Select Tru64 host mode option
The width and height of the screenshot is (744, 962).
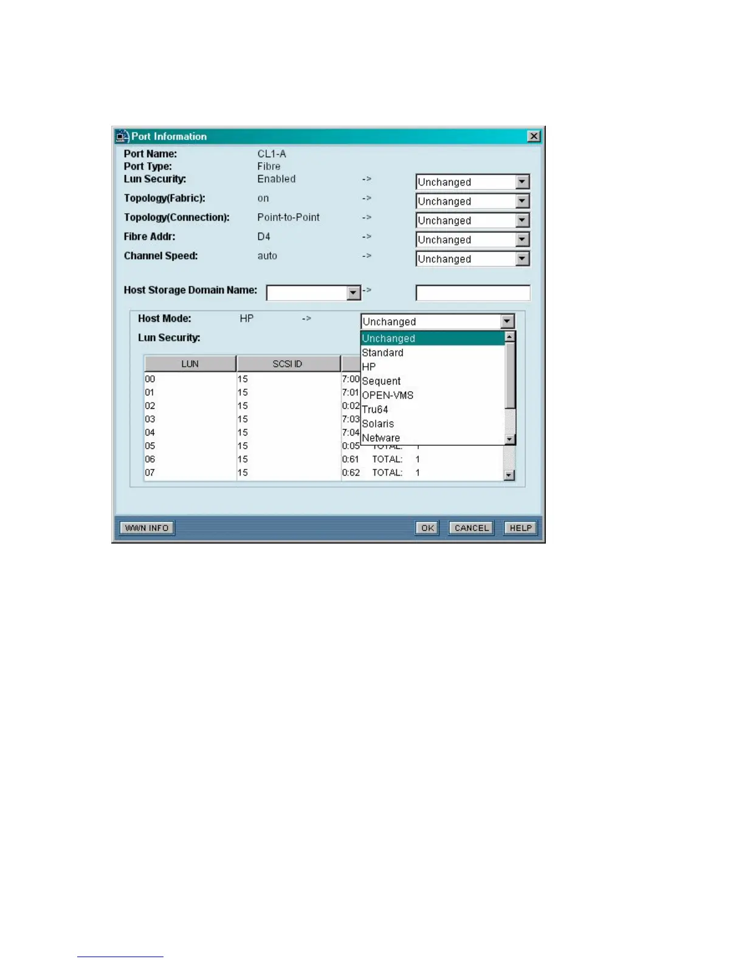coord(432,409)
